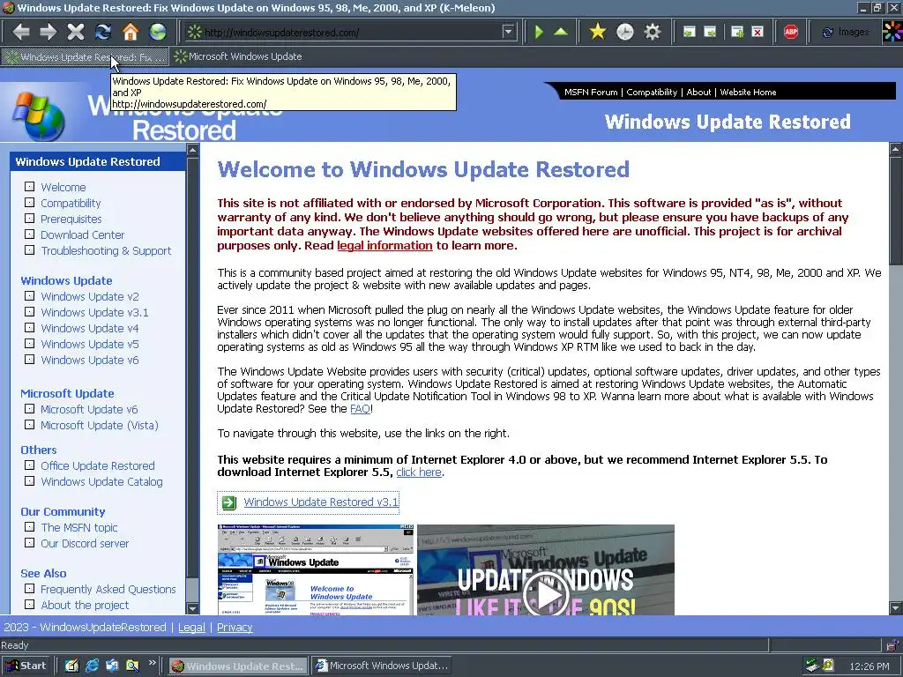This screenshot has width=903, height=677.
Task: Open the Microsoft Update (Vista) link
Action: pos(100,426)
